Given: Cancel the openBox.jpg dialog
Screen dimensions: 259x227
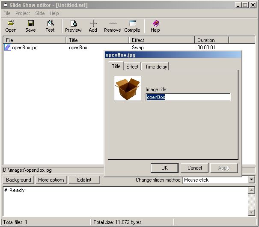Looking at the screenshot, I should pyautogui.click(x=195, y=168).
